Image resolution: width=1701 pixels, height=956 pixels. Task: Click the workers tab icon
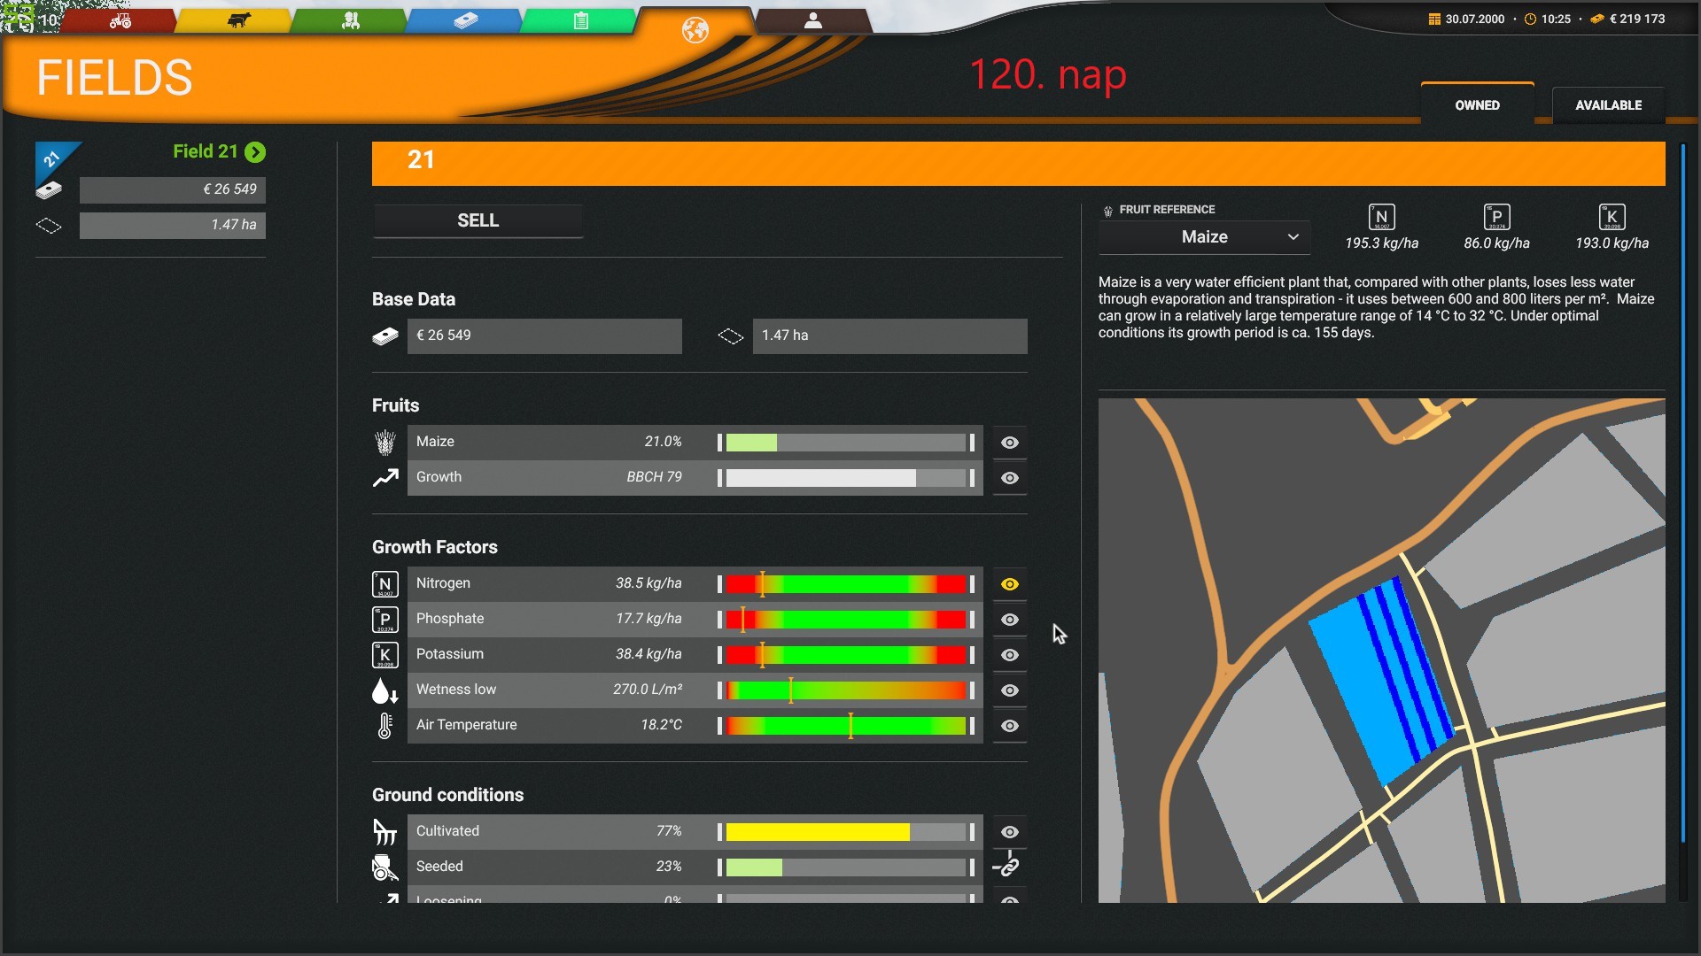351,20
